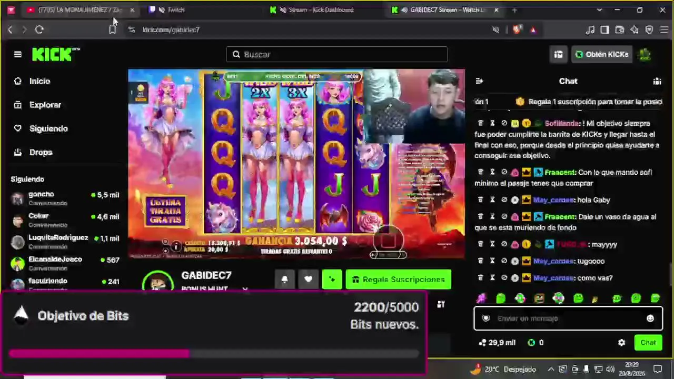Screen dimensions: 674x379
Task: Timeout Sofi using the hourglass icon
Action: 492,123
